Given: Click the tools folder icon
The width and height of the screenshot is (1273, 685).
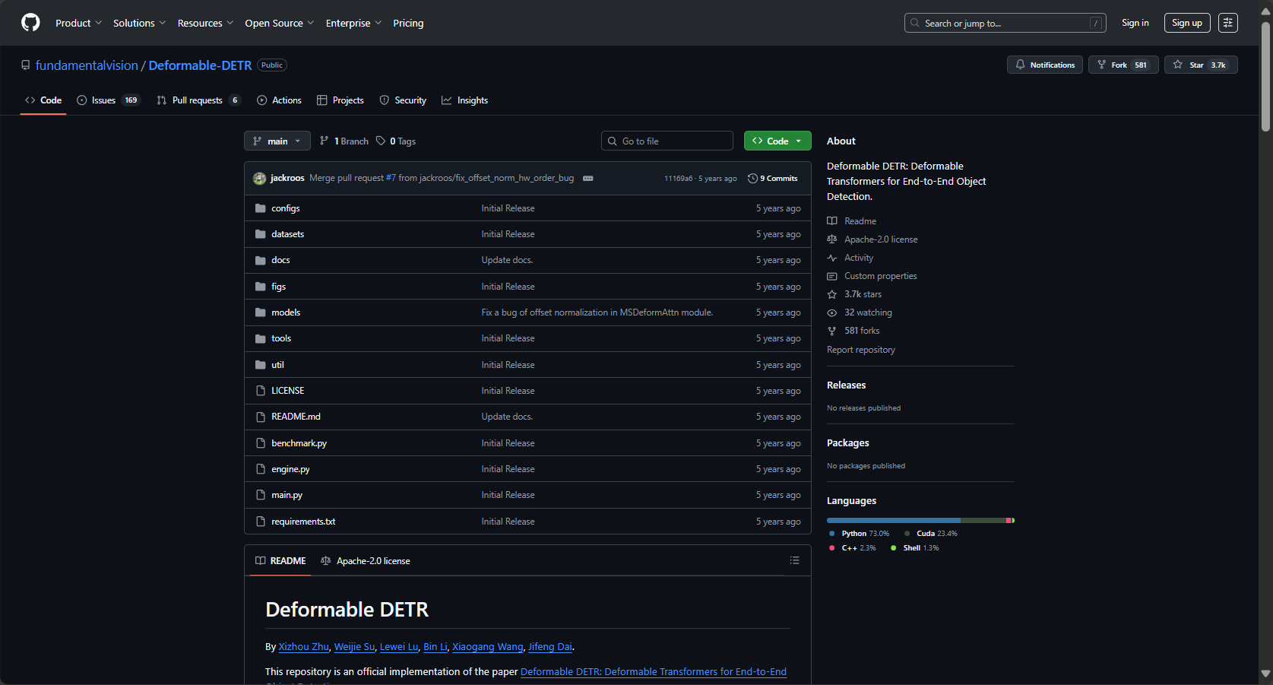Looking at the screenshot, I should pos(261,338).
